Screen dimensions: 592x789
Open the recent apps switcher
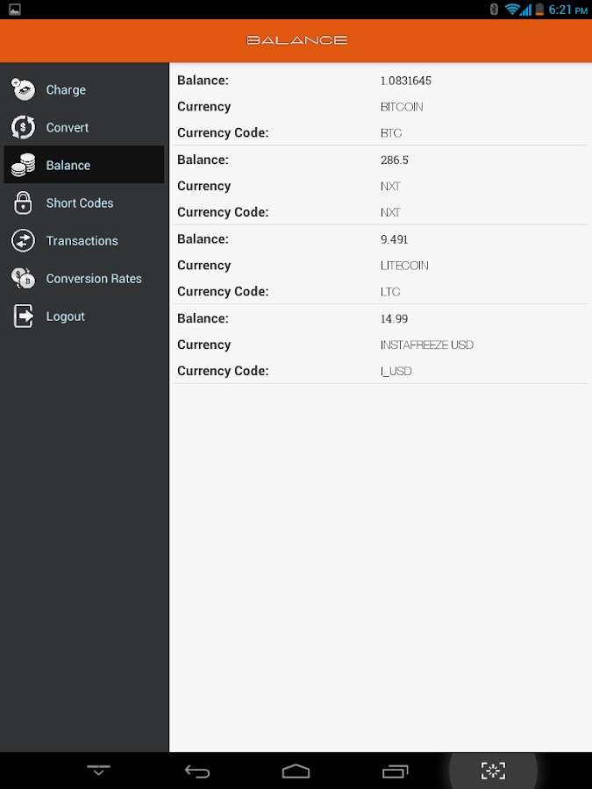(395, 771)
